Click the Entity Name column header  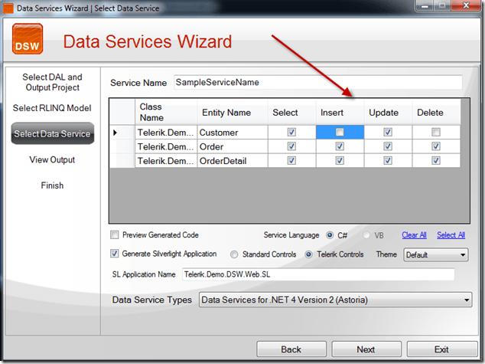233,112
